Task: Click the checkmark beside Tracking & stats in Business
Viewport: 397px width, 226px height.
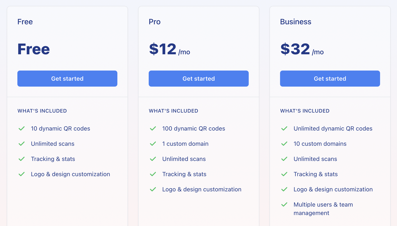Action: [x=284, y=174]
